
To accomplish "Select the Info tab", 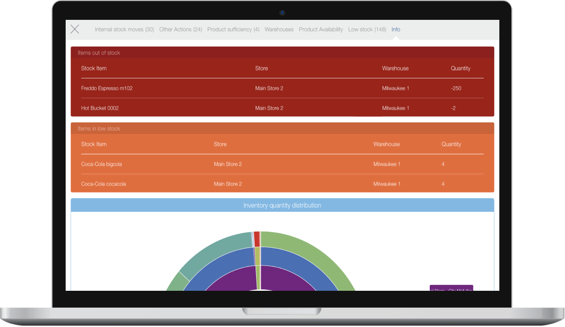I will [x=395, y=29].
